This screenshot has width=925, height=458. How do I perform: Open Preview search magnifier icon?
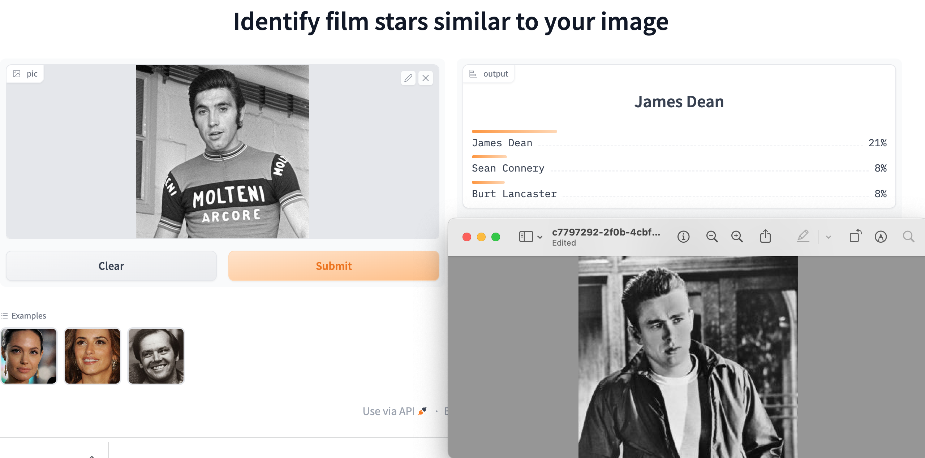click(x=908, y=237)
